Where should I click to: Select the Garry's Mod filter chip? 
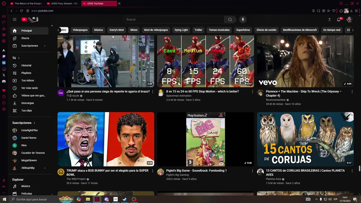pyautogui.click(x=116, y=30)
